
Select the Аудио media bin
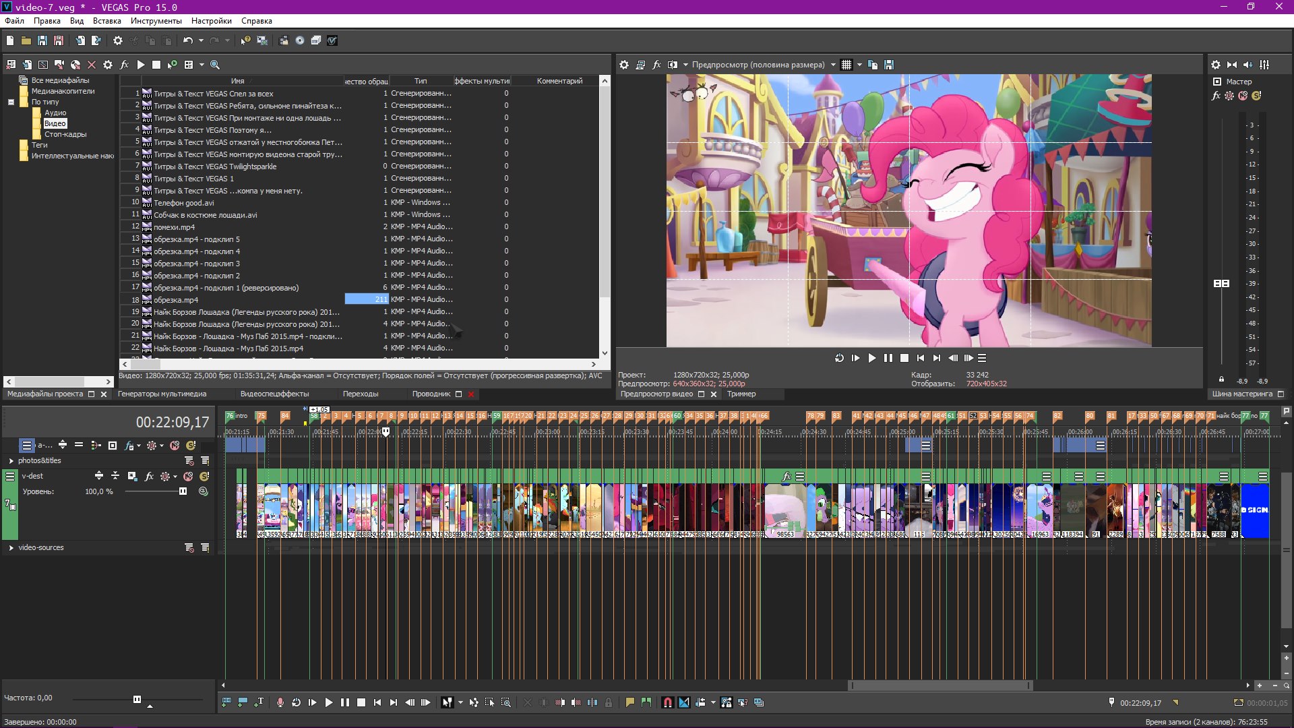[x=55, y=113]
